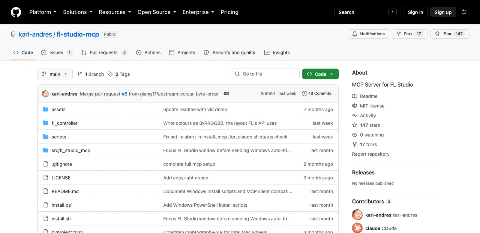
Task: Open the main branch selector dropdown
Action: pyautogui.click(x=55, y=74)
